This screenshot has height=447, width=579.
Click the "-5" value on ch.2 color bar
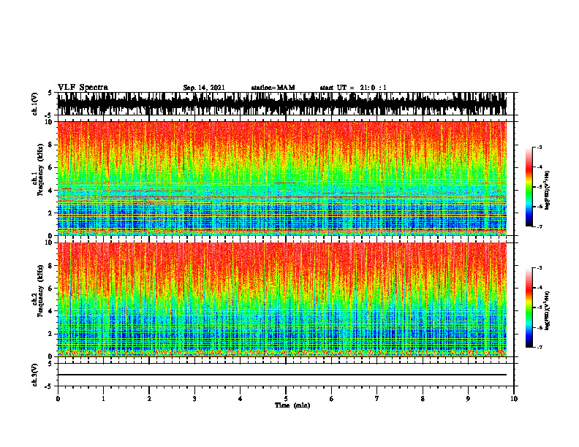click(x=539, y=307)
